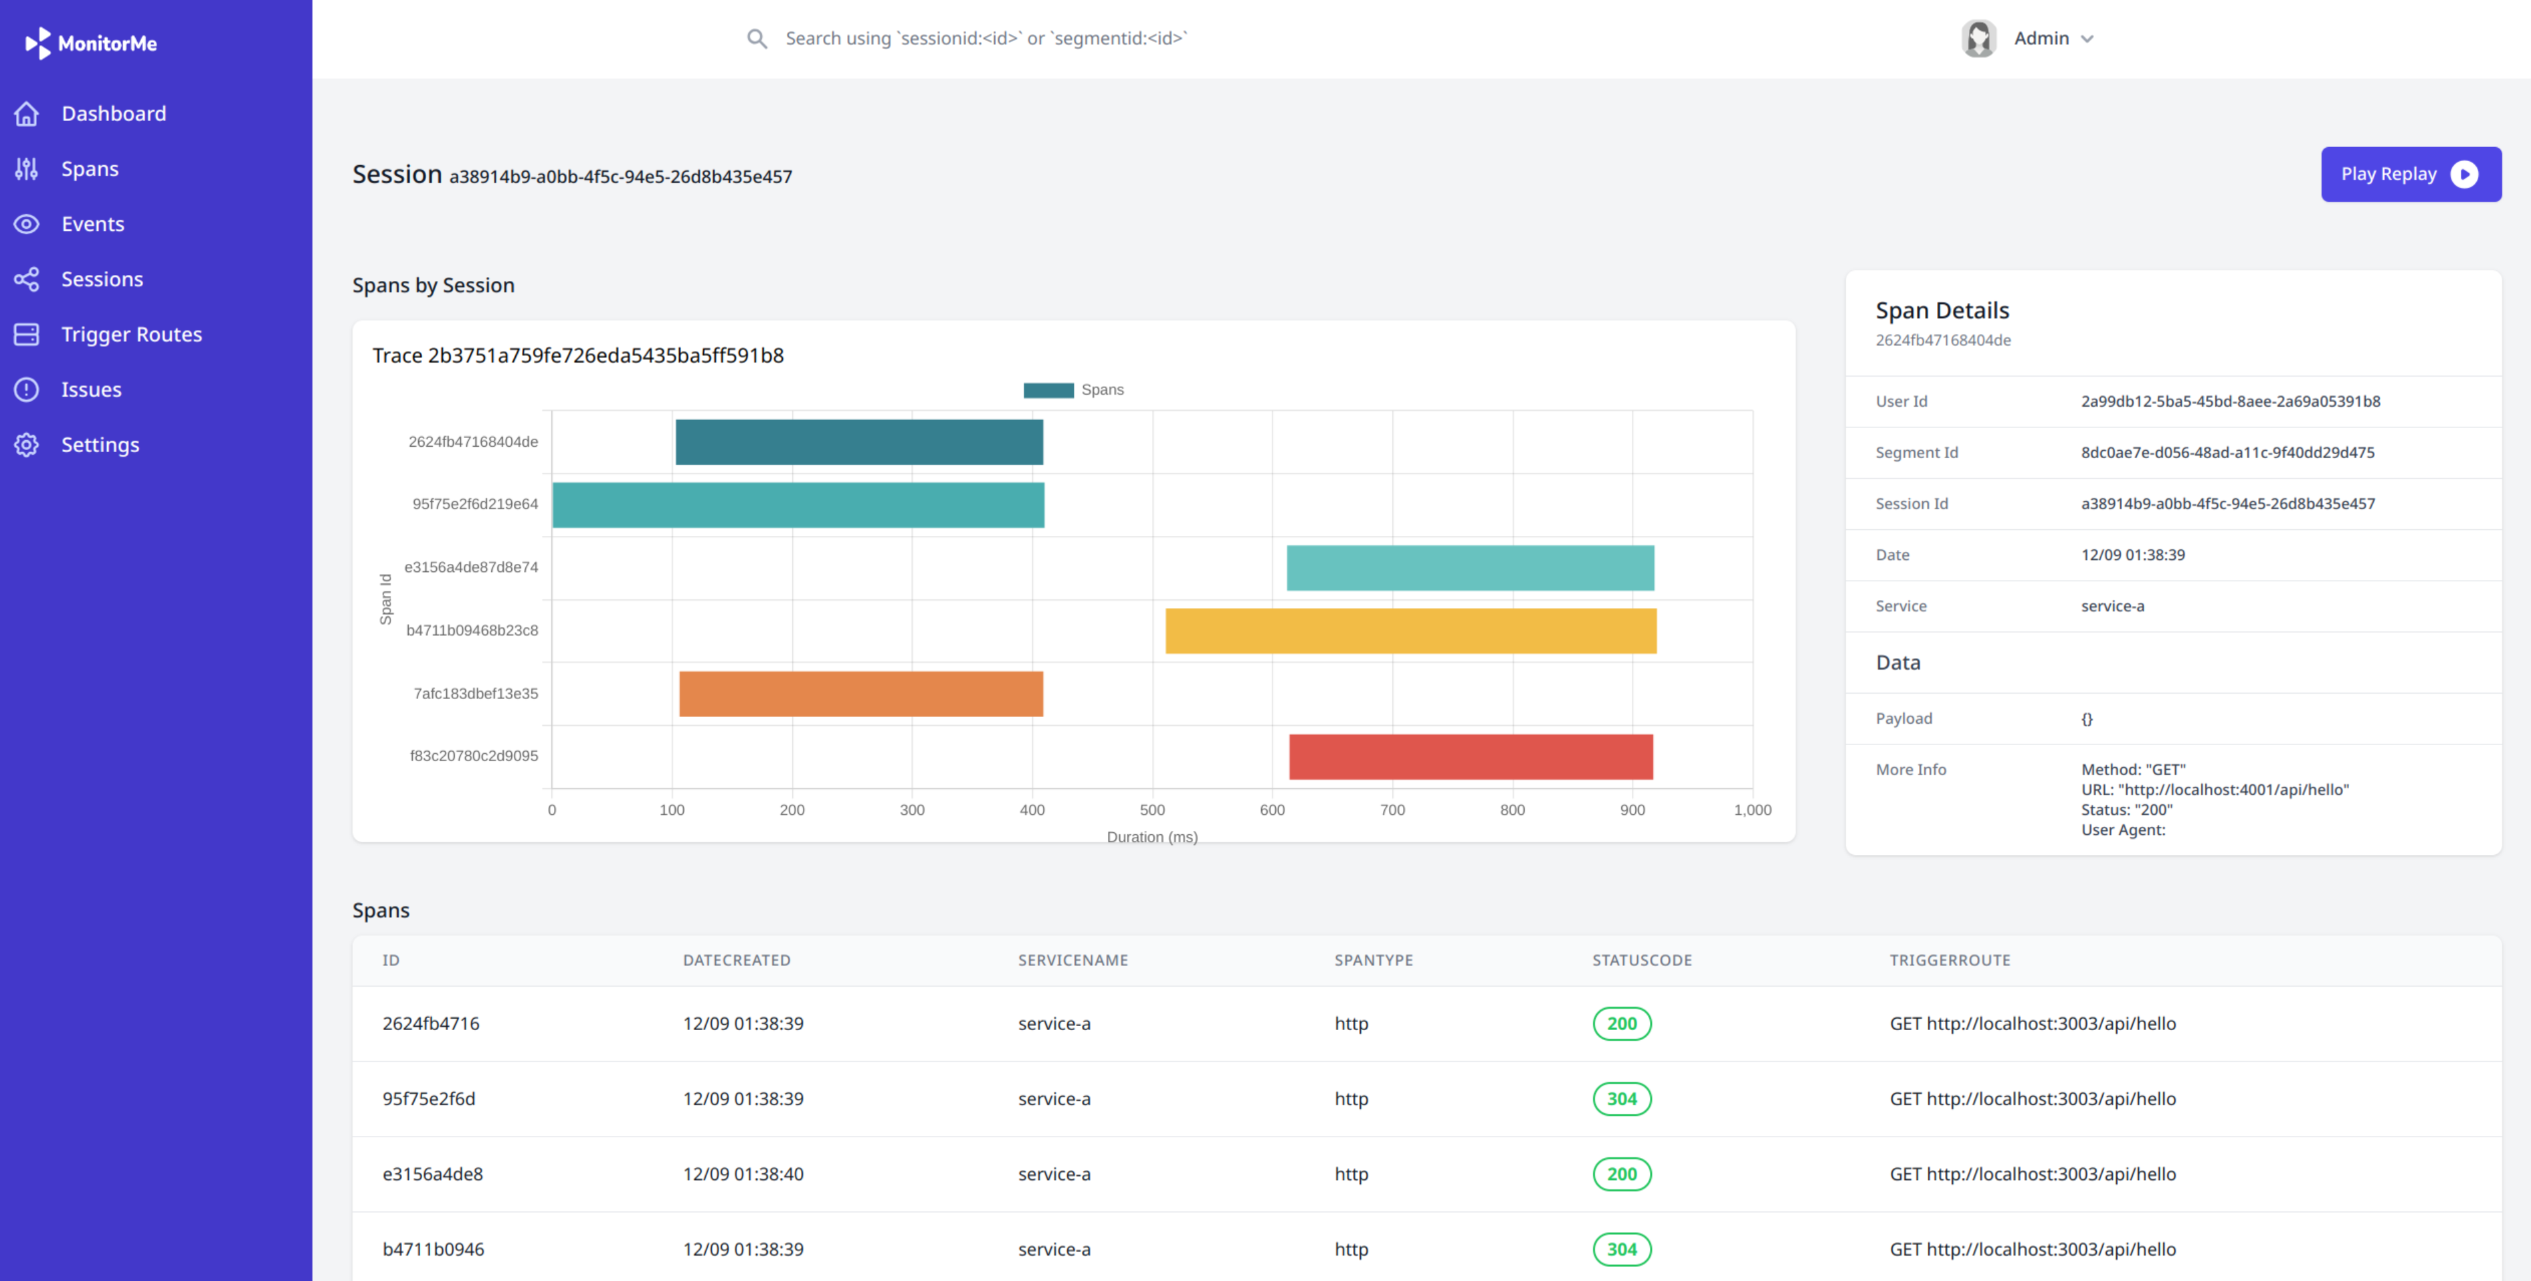The width and height of the screenshot is (2531, 1281).
Task: Open the Sessions menu item
Action: point(102,280)
